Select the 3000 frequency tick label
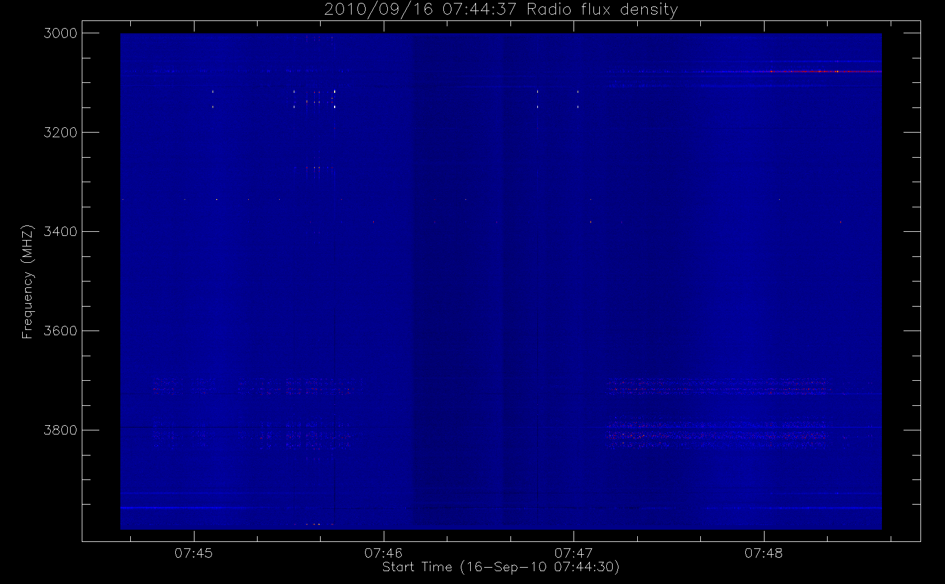Image resolution: width=945 pixels, height=584 pixels. (x=61, y=33)
